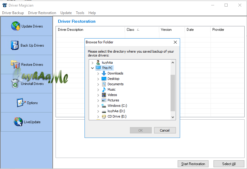Select the Pictures folder label
The height and width of the screenshot is (169, 247).
point(113,100)
